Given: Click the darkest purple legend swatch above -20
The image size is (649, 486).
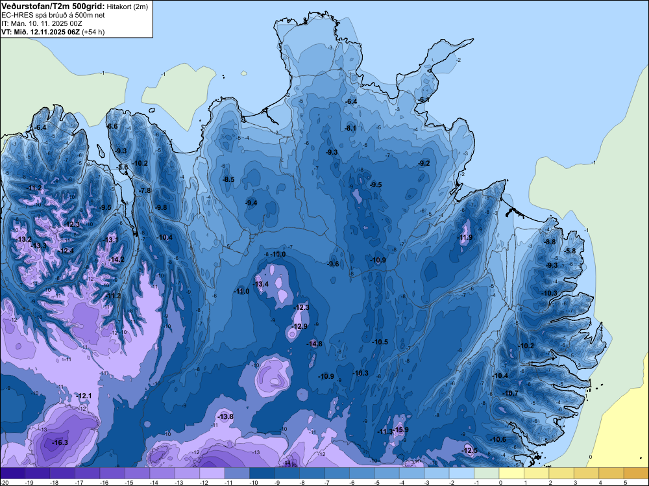Looking at the screenshot, I should click(x=12, y=473).
